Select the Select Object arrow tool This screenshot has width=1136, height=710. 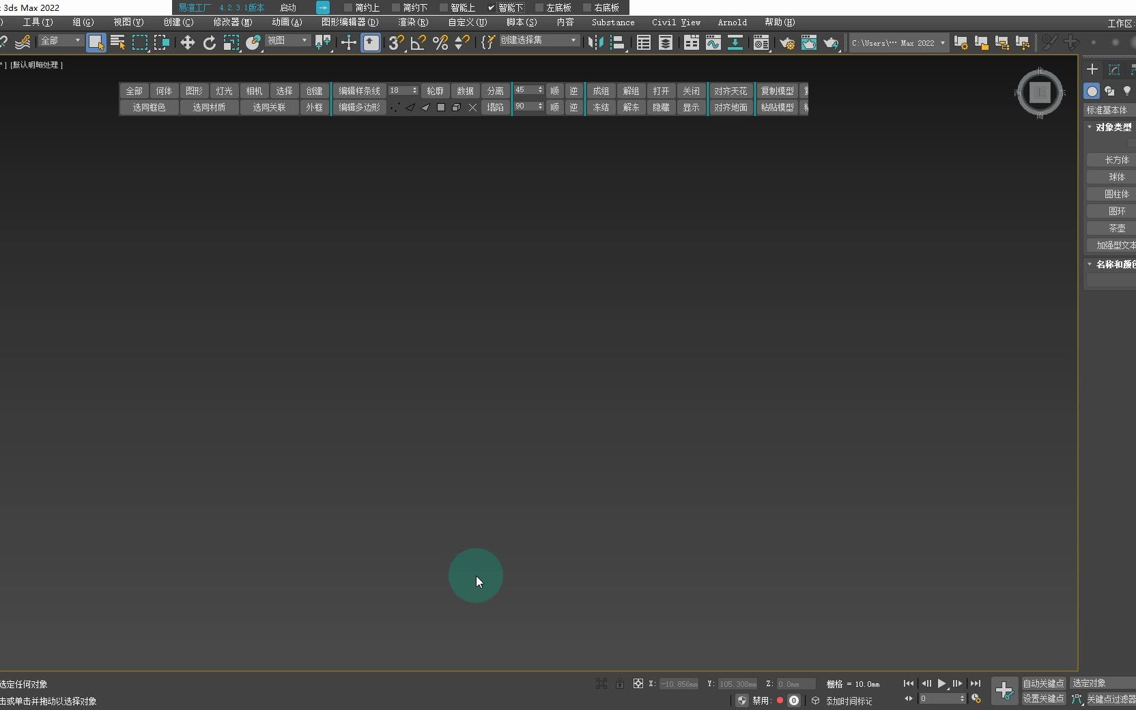[96, 42]
